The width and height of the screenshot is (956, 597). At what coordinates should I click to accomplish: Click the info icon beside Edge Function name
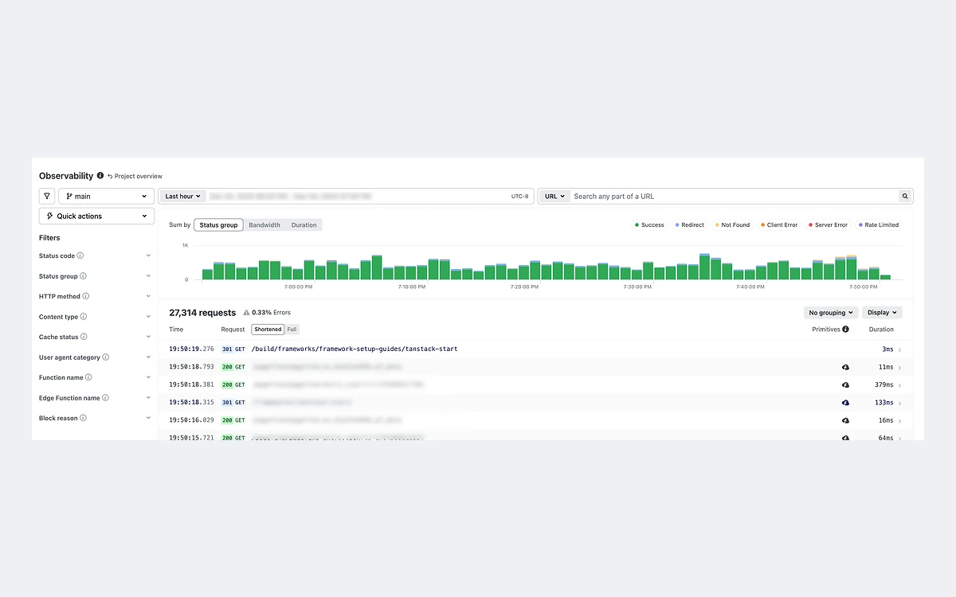[106, 398]
